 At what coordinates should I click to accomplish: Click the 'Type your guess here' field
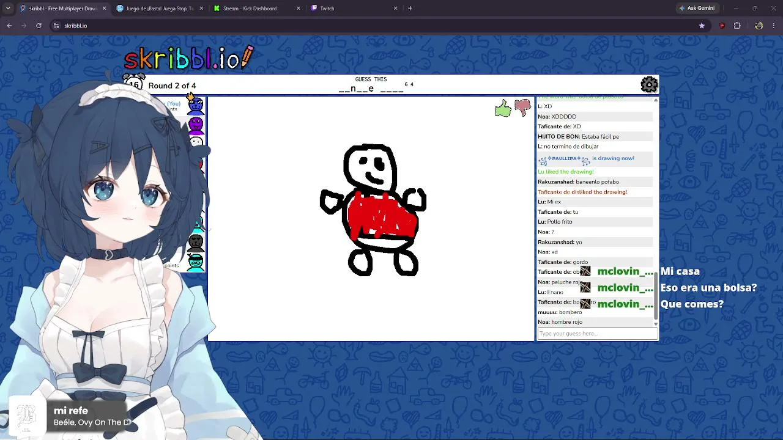point(597,334)
